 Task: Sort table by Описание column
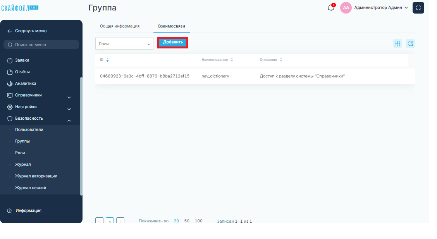point(281,60)
